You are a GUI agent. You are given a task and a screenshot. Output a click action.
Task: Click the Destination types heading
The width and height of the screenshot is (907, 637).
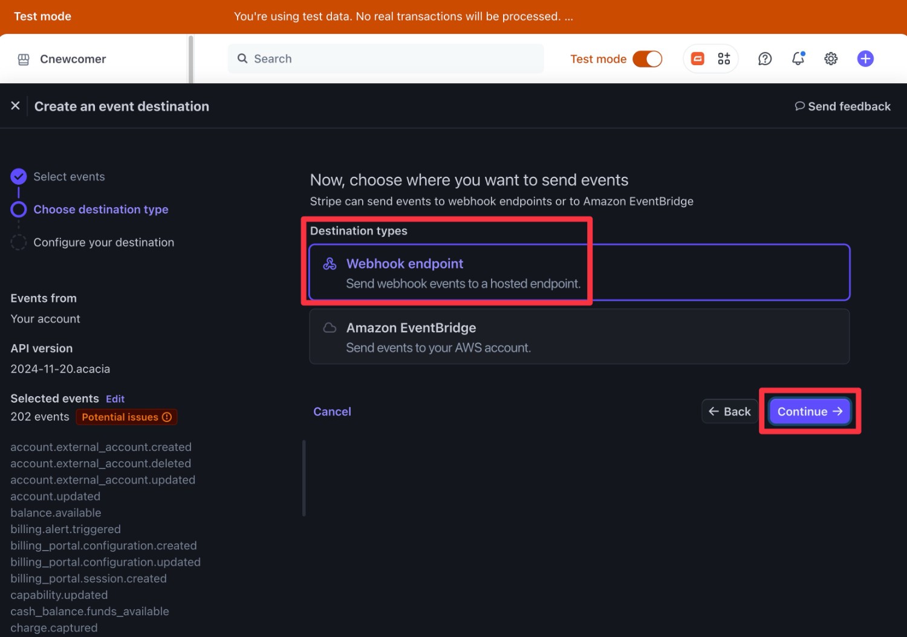point(359,231)
